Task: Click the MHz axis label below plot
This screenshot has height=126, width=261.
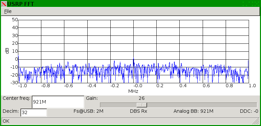Action: point(133,91)
